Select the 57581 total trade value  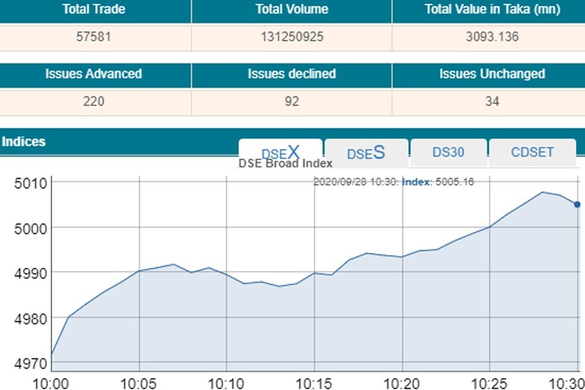pos(94,37)
